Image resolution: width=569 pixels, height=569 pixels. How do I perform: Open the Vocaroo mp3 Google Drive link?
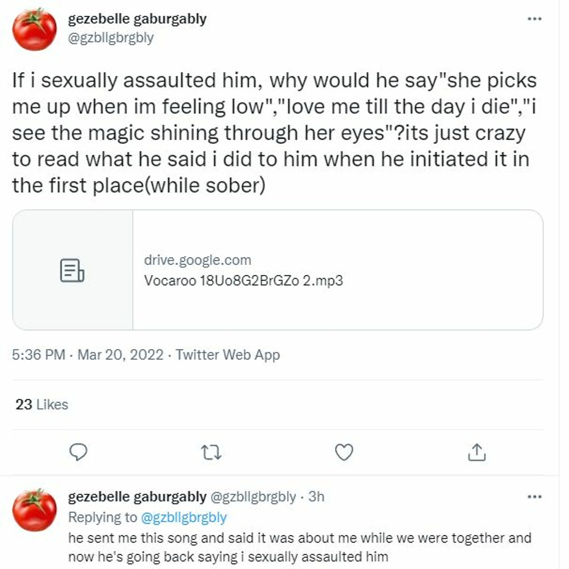click(x=243, y=280)
